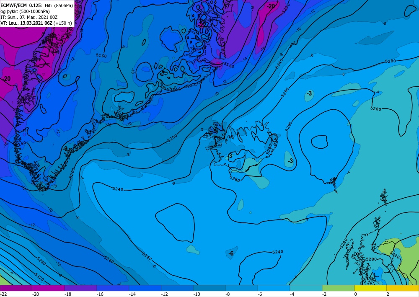Click the bold '-9' label on Greenland coast
The width and height of the screenshot is (419, 297).
[65, 149]
